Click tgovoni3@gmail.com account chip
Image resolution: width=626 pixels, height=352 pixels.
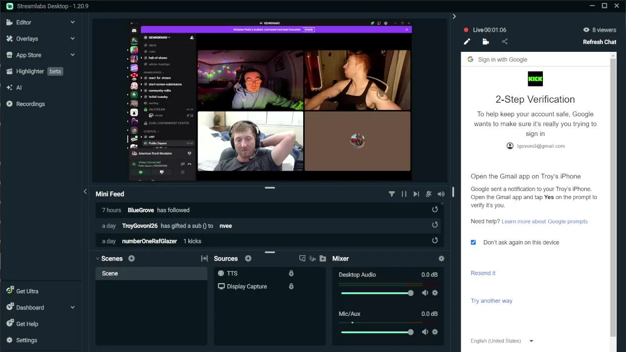[535, 146]
